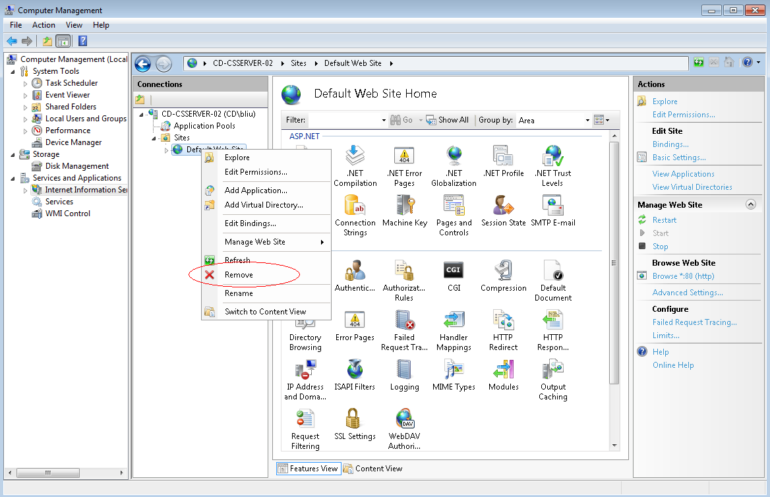Open the Output Caching feature
Screen dimensions: 770x497
point(553,380)
